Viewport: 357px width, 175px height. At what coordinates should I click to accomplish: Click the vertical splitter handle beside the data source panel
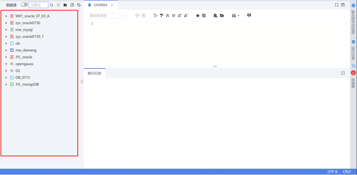click(82, 82)
